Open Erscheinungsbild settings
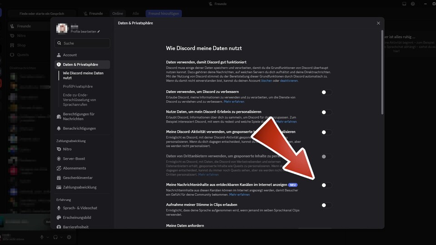 tap(82, 217)
